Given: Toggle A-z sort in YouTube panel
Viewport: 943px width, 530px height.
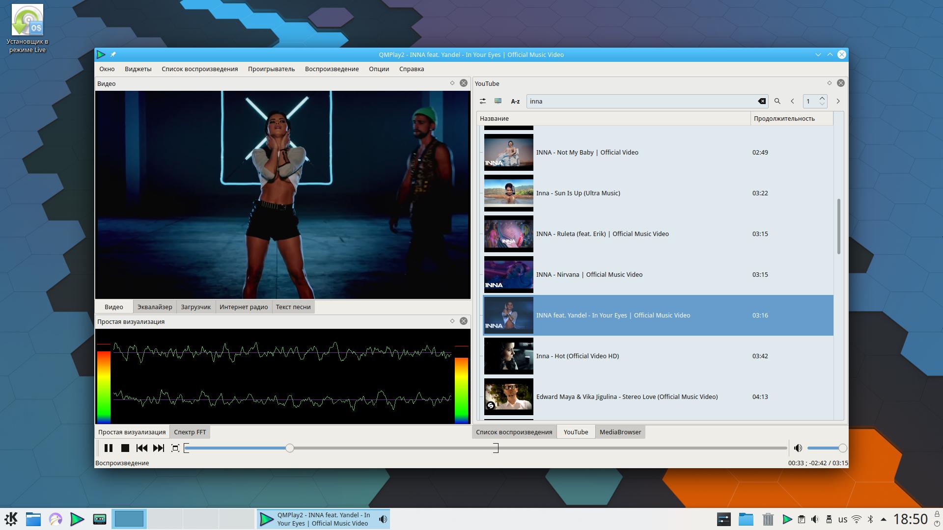Looking at the screenshot, I should tap(515, 101).
